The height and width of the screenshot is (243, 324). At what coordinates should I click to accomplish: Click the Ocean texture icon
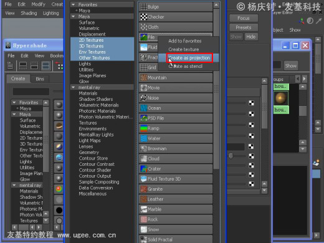(144, 108)
